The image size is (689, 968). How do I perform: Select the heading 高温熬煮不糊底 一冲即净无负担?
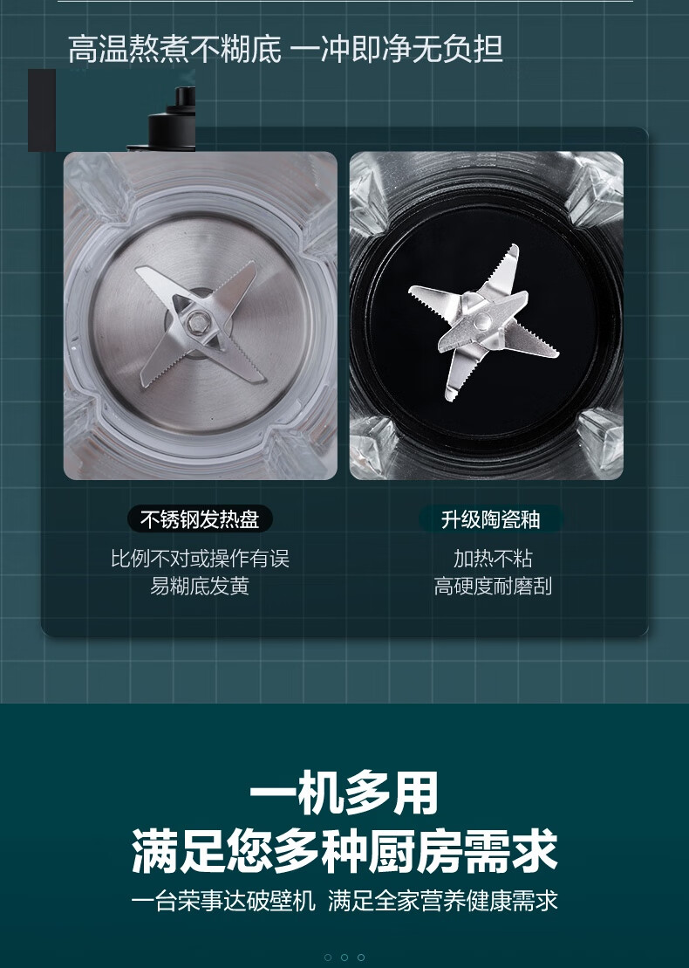click(x=285, y=50)
